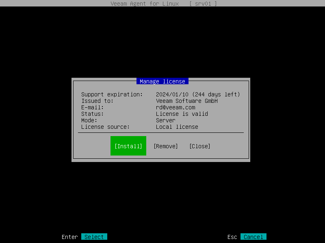Select the Remove license button
This screenshot has width=325, height=243.
166,146
